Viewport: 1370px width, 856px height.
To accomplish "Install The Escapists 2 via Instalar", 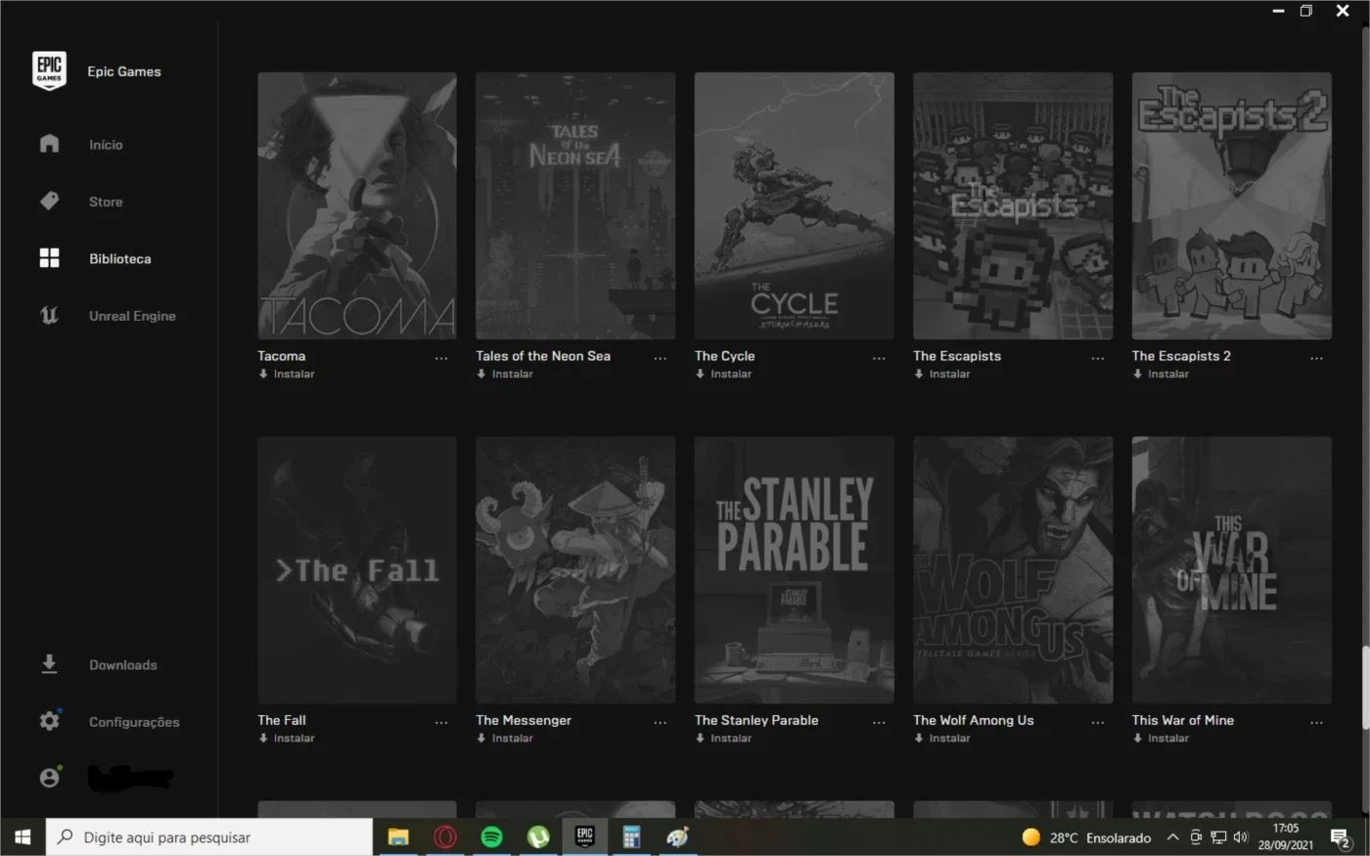I will coord(1161,374).
